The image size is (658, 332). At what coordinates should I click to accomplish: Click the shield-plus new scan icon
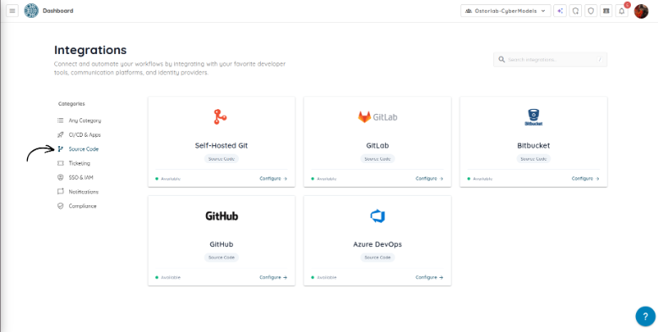point(575,11)
